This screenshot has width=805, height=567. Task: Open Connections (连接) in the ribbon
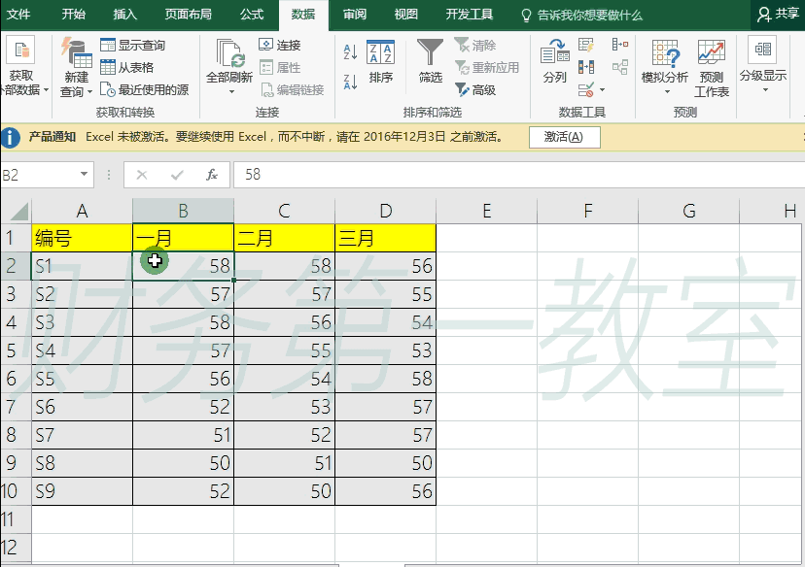[x=279, y=45]
